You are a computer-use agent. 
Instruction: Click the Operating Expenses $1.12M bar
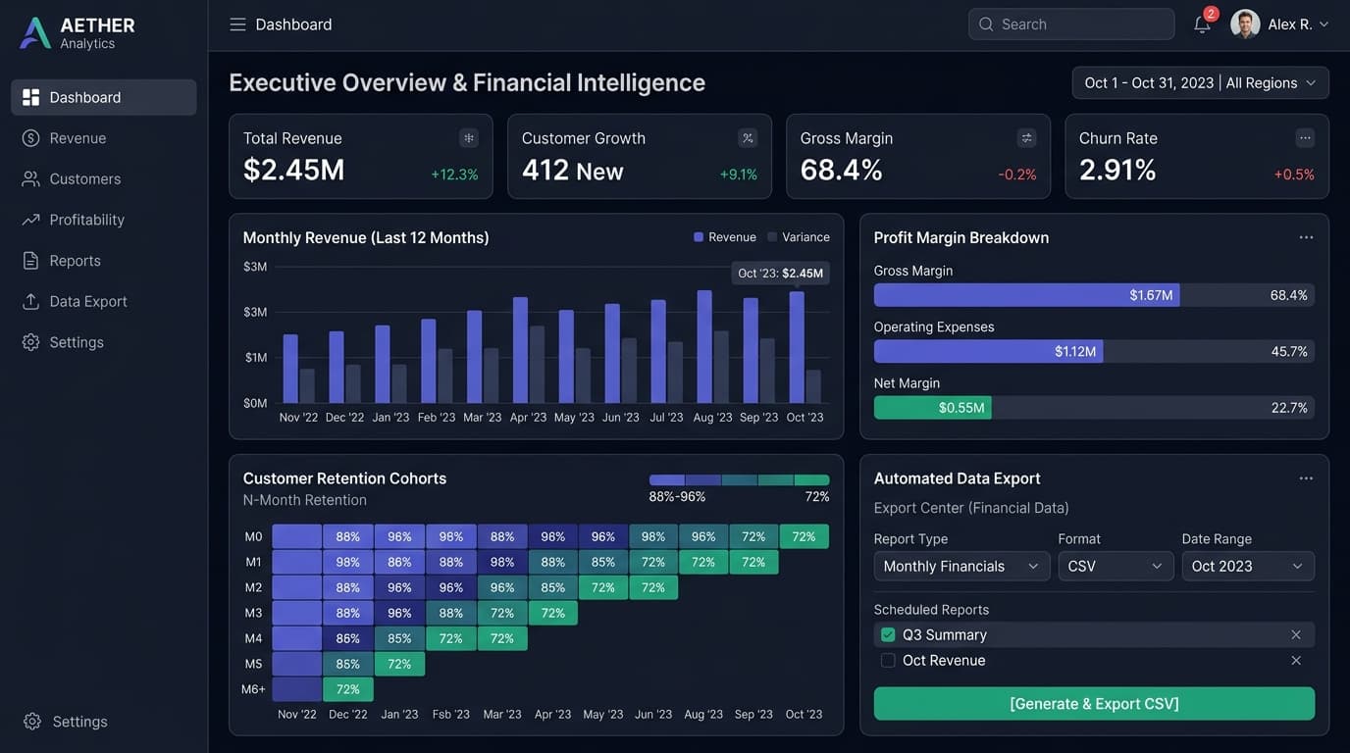988,351
